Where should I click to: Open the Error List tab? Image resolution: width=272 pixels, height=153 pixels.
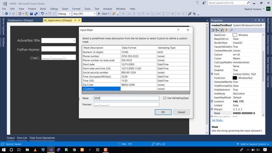[22, 138]
